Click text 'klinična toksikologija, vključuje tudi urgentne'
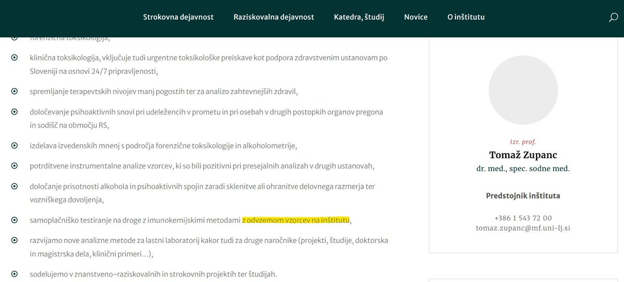The width and height of the screenshot is (624, 282). coord(103,58)
